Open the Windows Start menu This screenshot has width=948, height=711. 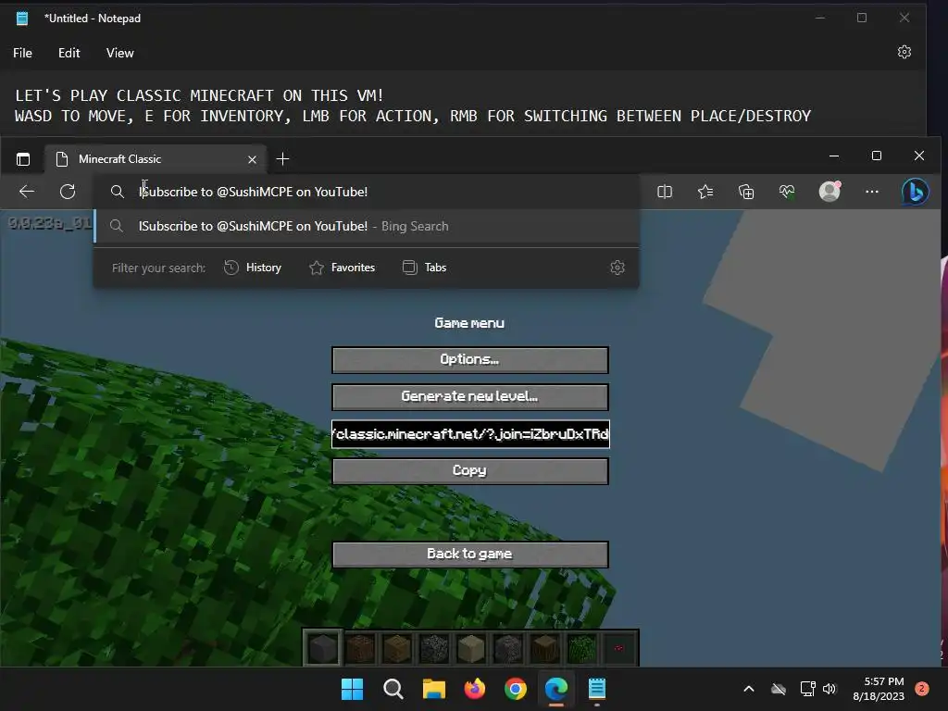pyautogui.click(x=352, y=689)
